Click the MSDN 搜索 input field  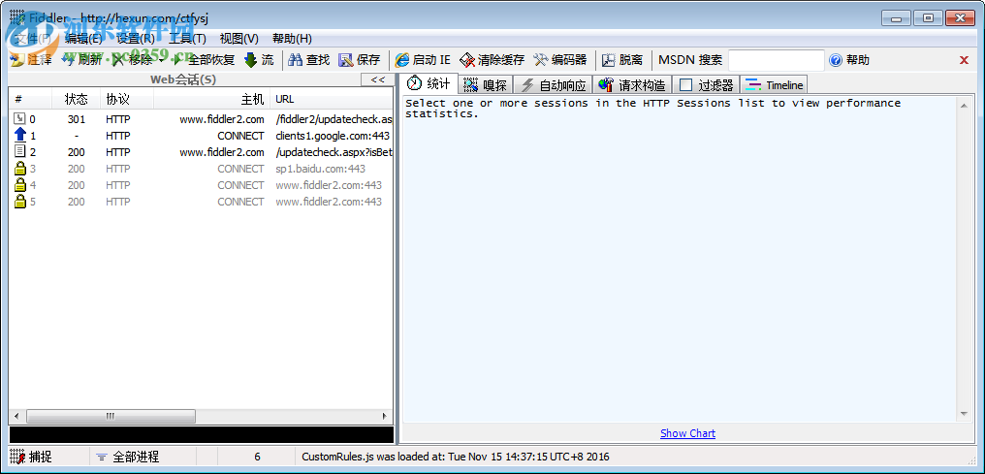(x=776, y=60)
